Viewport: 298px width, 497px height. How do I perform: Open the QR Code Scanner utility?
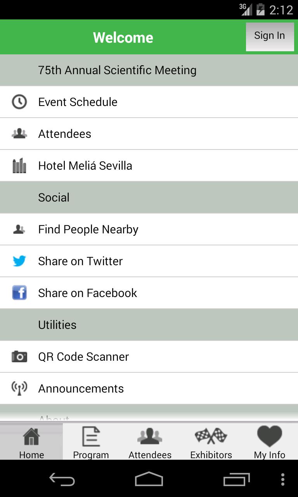tap(83, 356)
